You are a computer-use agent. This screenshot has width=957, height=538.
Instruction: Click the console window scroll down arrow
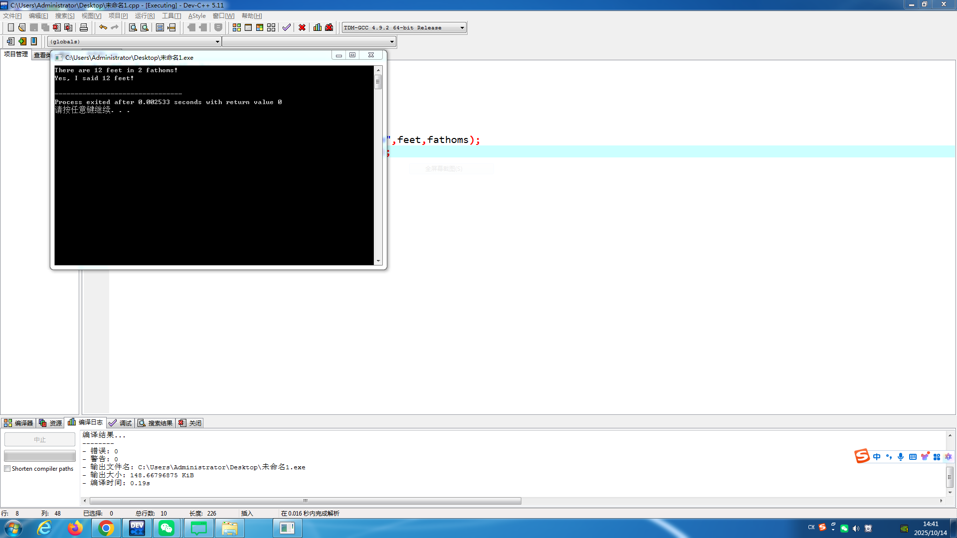pyautogui.click(x=378, y=261)
